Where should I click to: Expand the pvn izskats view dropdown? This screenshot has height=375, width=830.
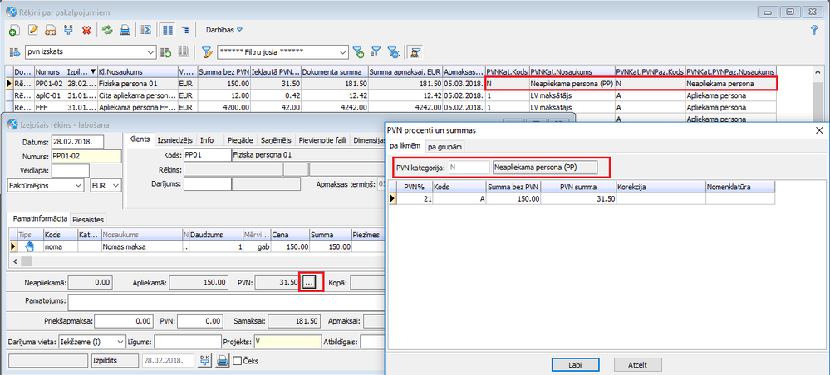[x=151, y=51]
